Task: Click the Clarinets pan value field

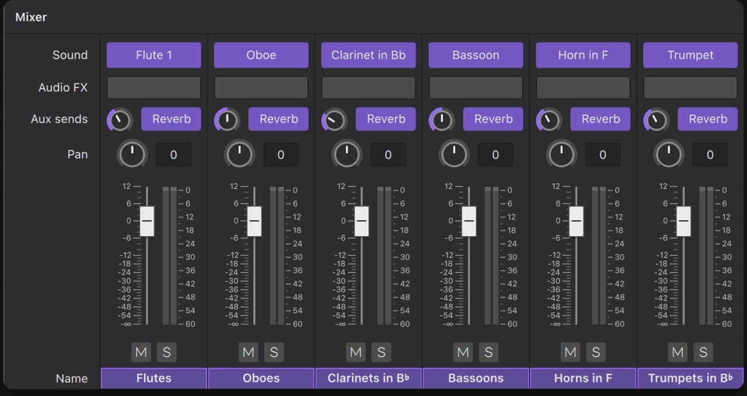Action: coord(388,155)
